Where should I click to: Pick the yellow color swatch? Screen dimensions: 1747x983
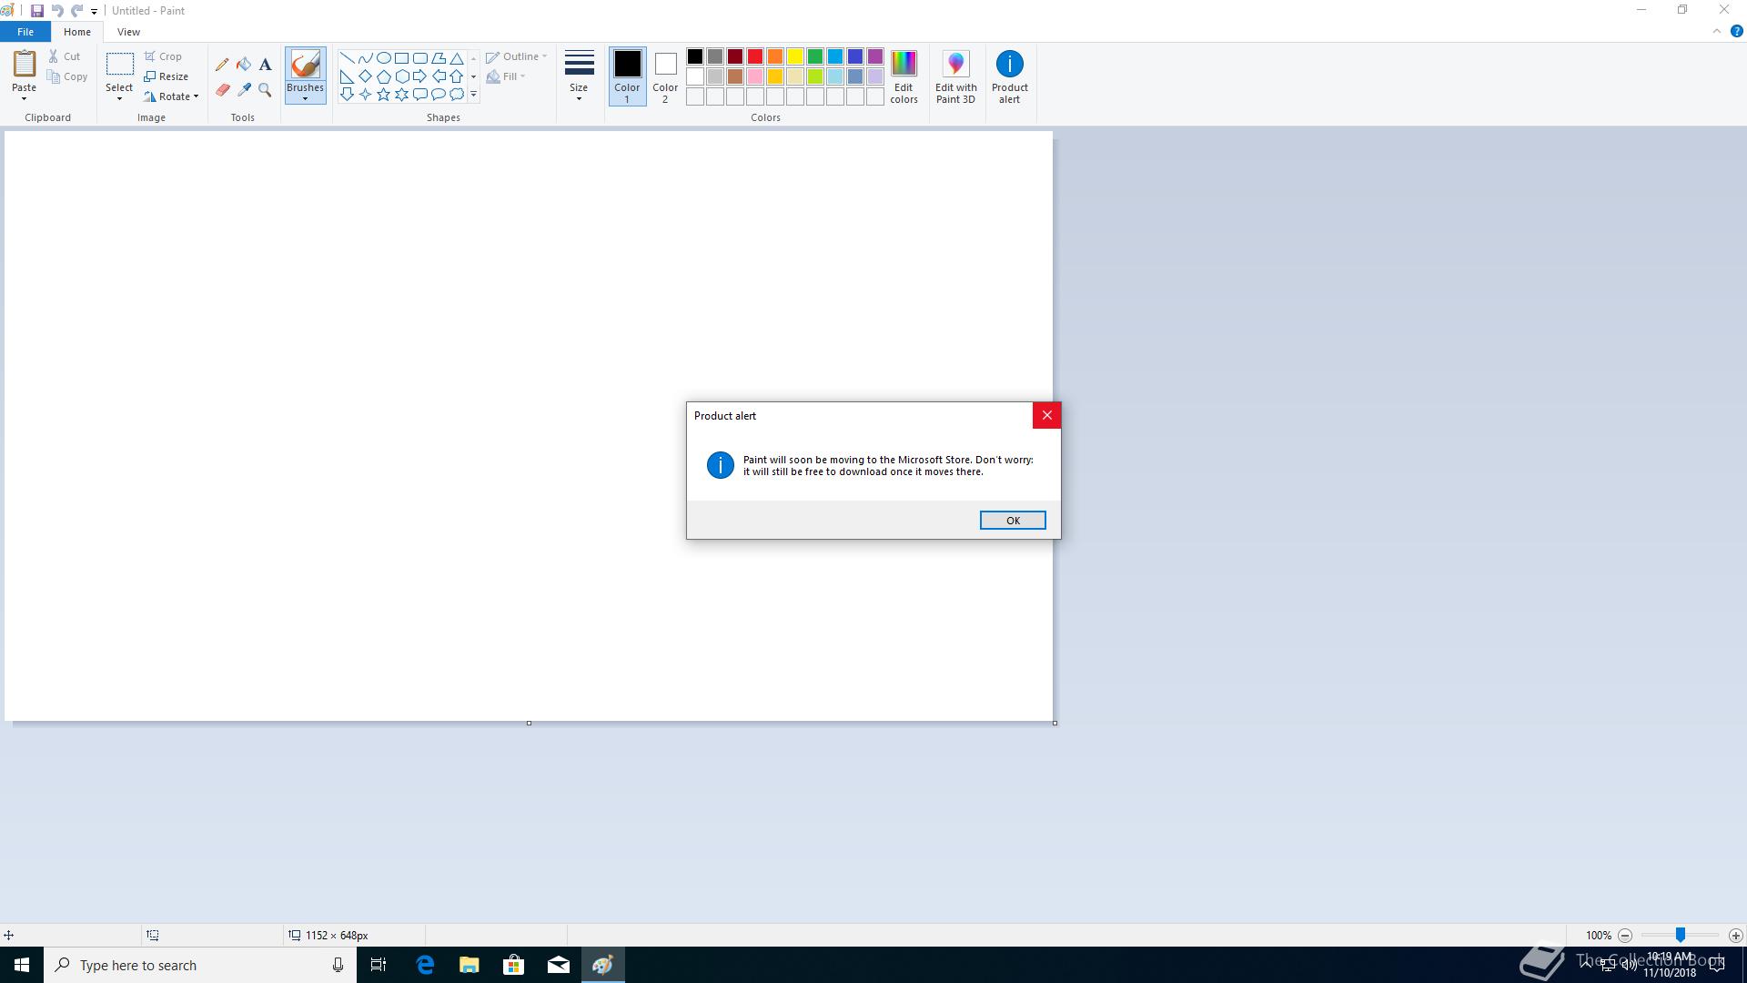[x=795, y=56]
